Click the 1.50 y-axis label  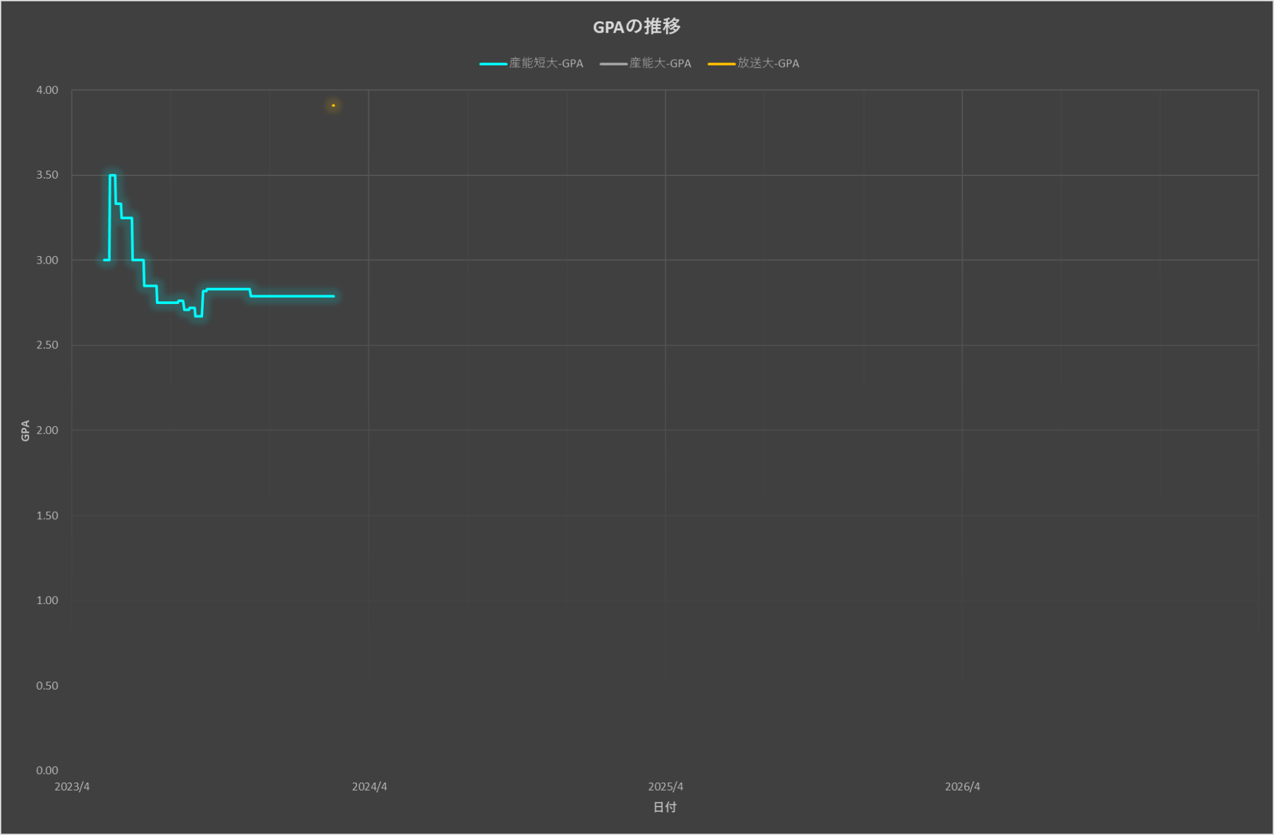47,515
